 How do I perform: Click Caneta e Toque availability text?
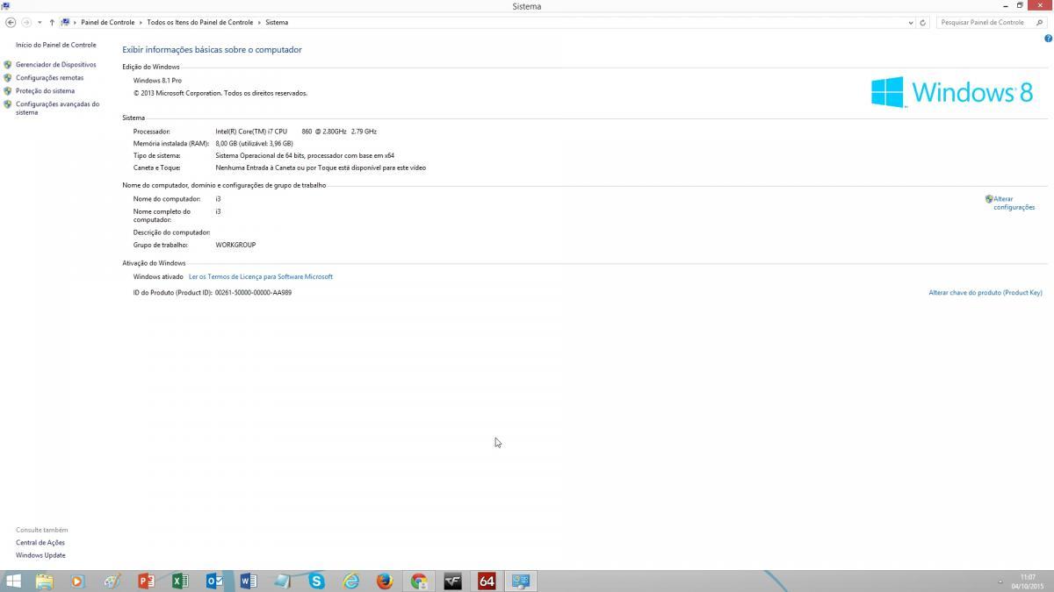pyautogui.click(x=321, y=168)
